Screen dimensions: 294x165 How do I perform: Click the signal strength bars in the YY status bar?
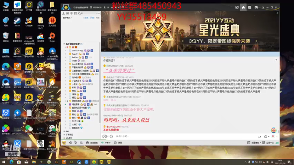277,143
